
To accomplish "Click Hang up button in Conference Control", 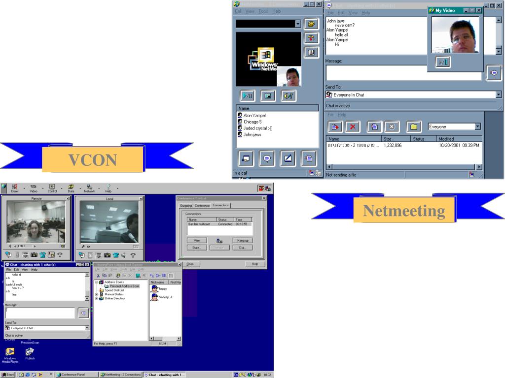I will point(243,240).
